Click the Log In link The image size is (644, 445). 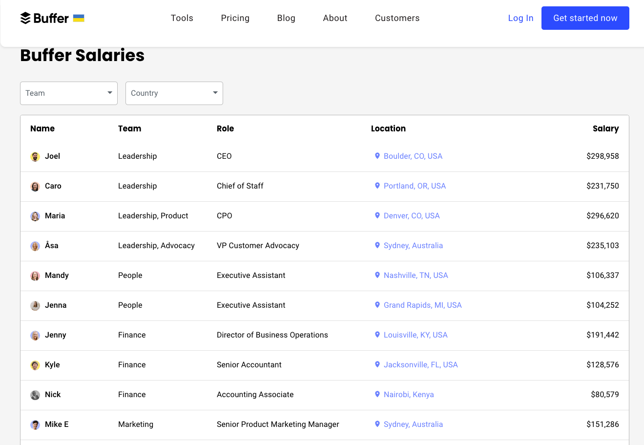(x=520, y=18)
